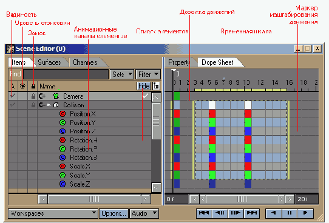Select the Rotation.B channel icon
This screenshot has width=329, height=223.
pos(63,158)
